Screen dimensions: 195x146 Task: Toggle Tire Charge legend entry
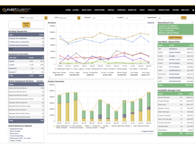coord(132,69)
